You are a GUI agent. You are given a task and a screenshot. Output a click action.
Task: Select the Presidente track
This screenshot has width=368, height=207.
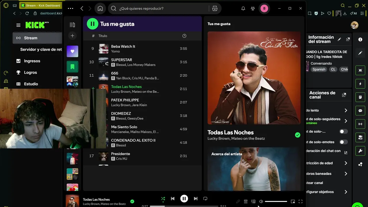point(143,156)
